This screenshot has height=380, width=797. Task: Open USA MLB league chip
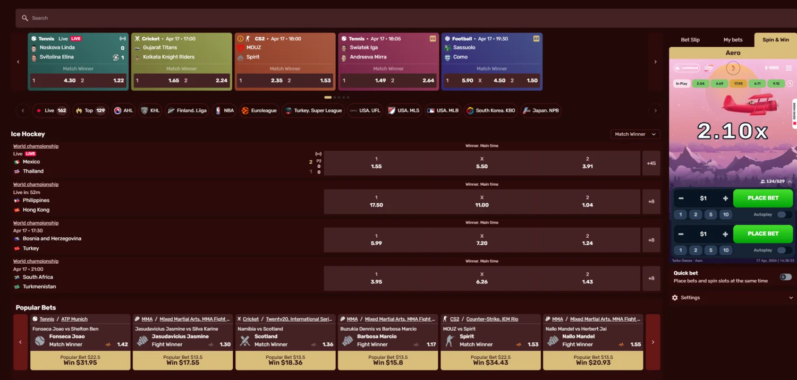click(x=443, y=110)
